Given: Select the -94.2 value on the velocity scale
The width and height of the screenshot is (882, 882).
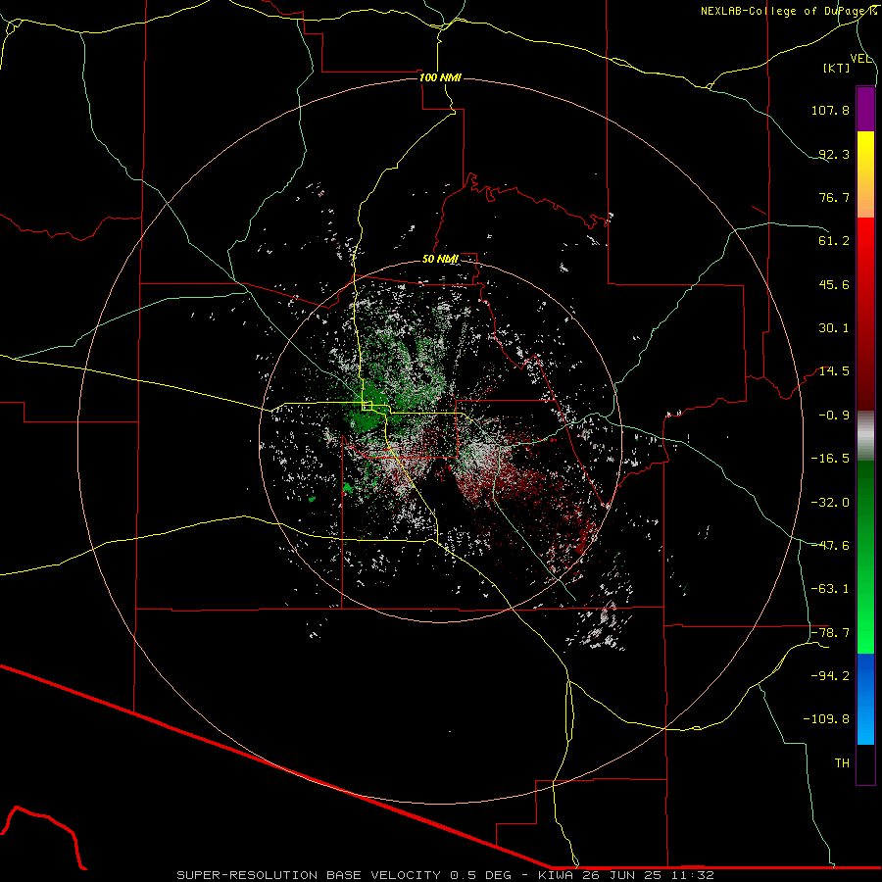Looking at the screenshot, I should coord(830,676).
